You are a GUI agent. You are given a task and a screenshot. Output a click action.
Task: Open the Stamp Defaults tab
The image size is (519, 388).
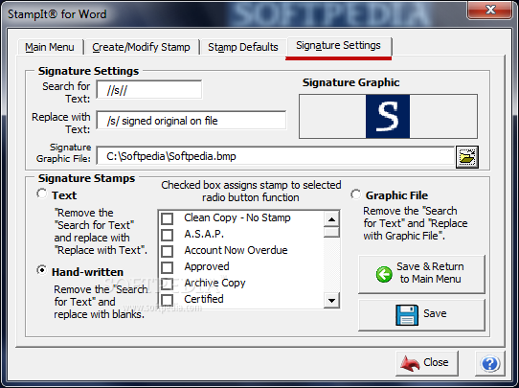pyautogui.click(x=243, y=47)
